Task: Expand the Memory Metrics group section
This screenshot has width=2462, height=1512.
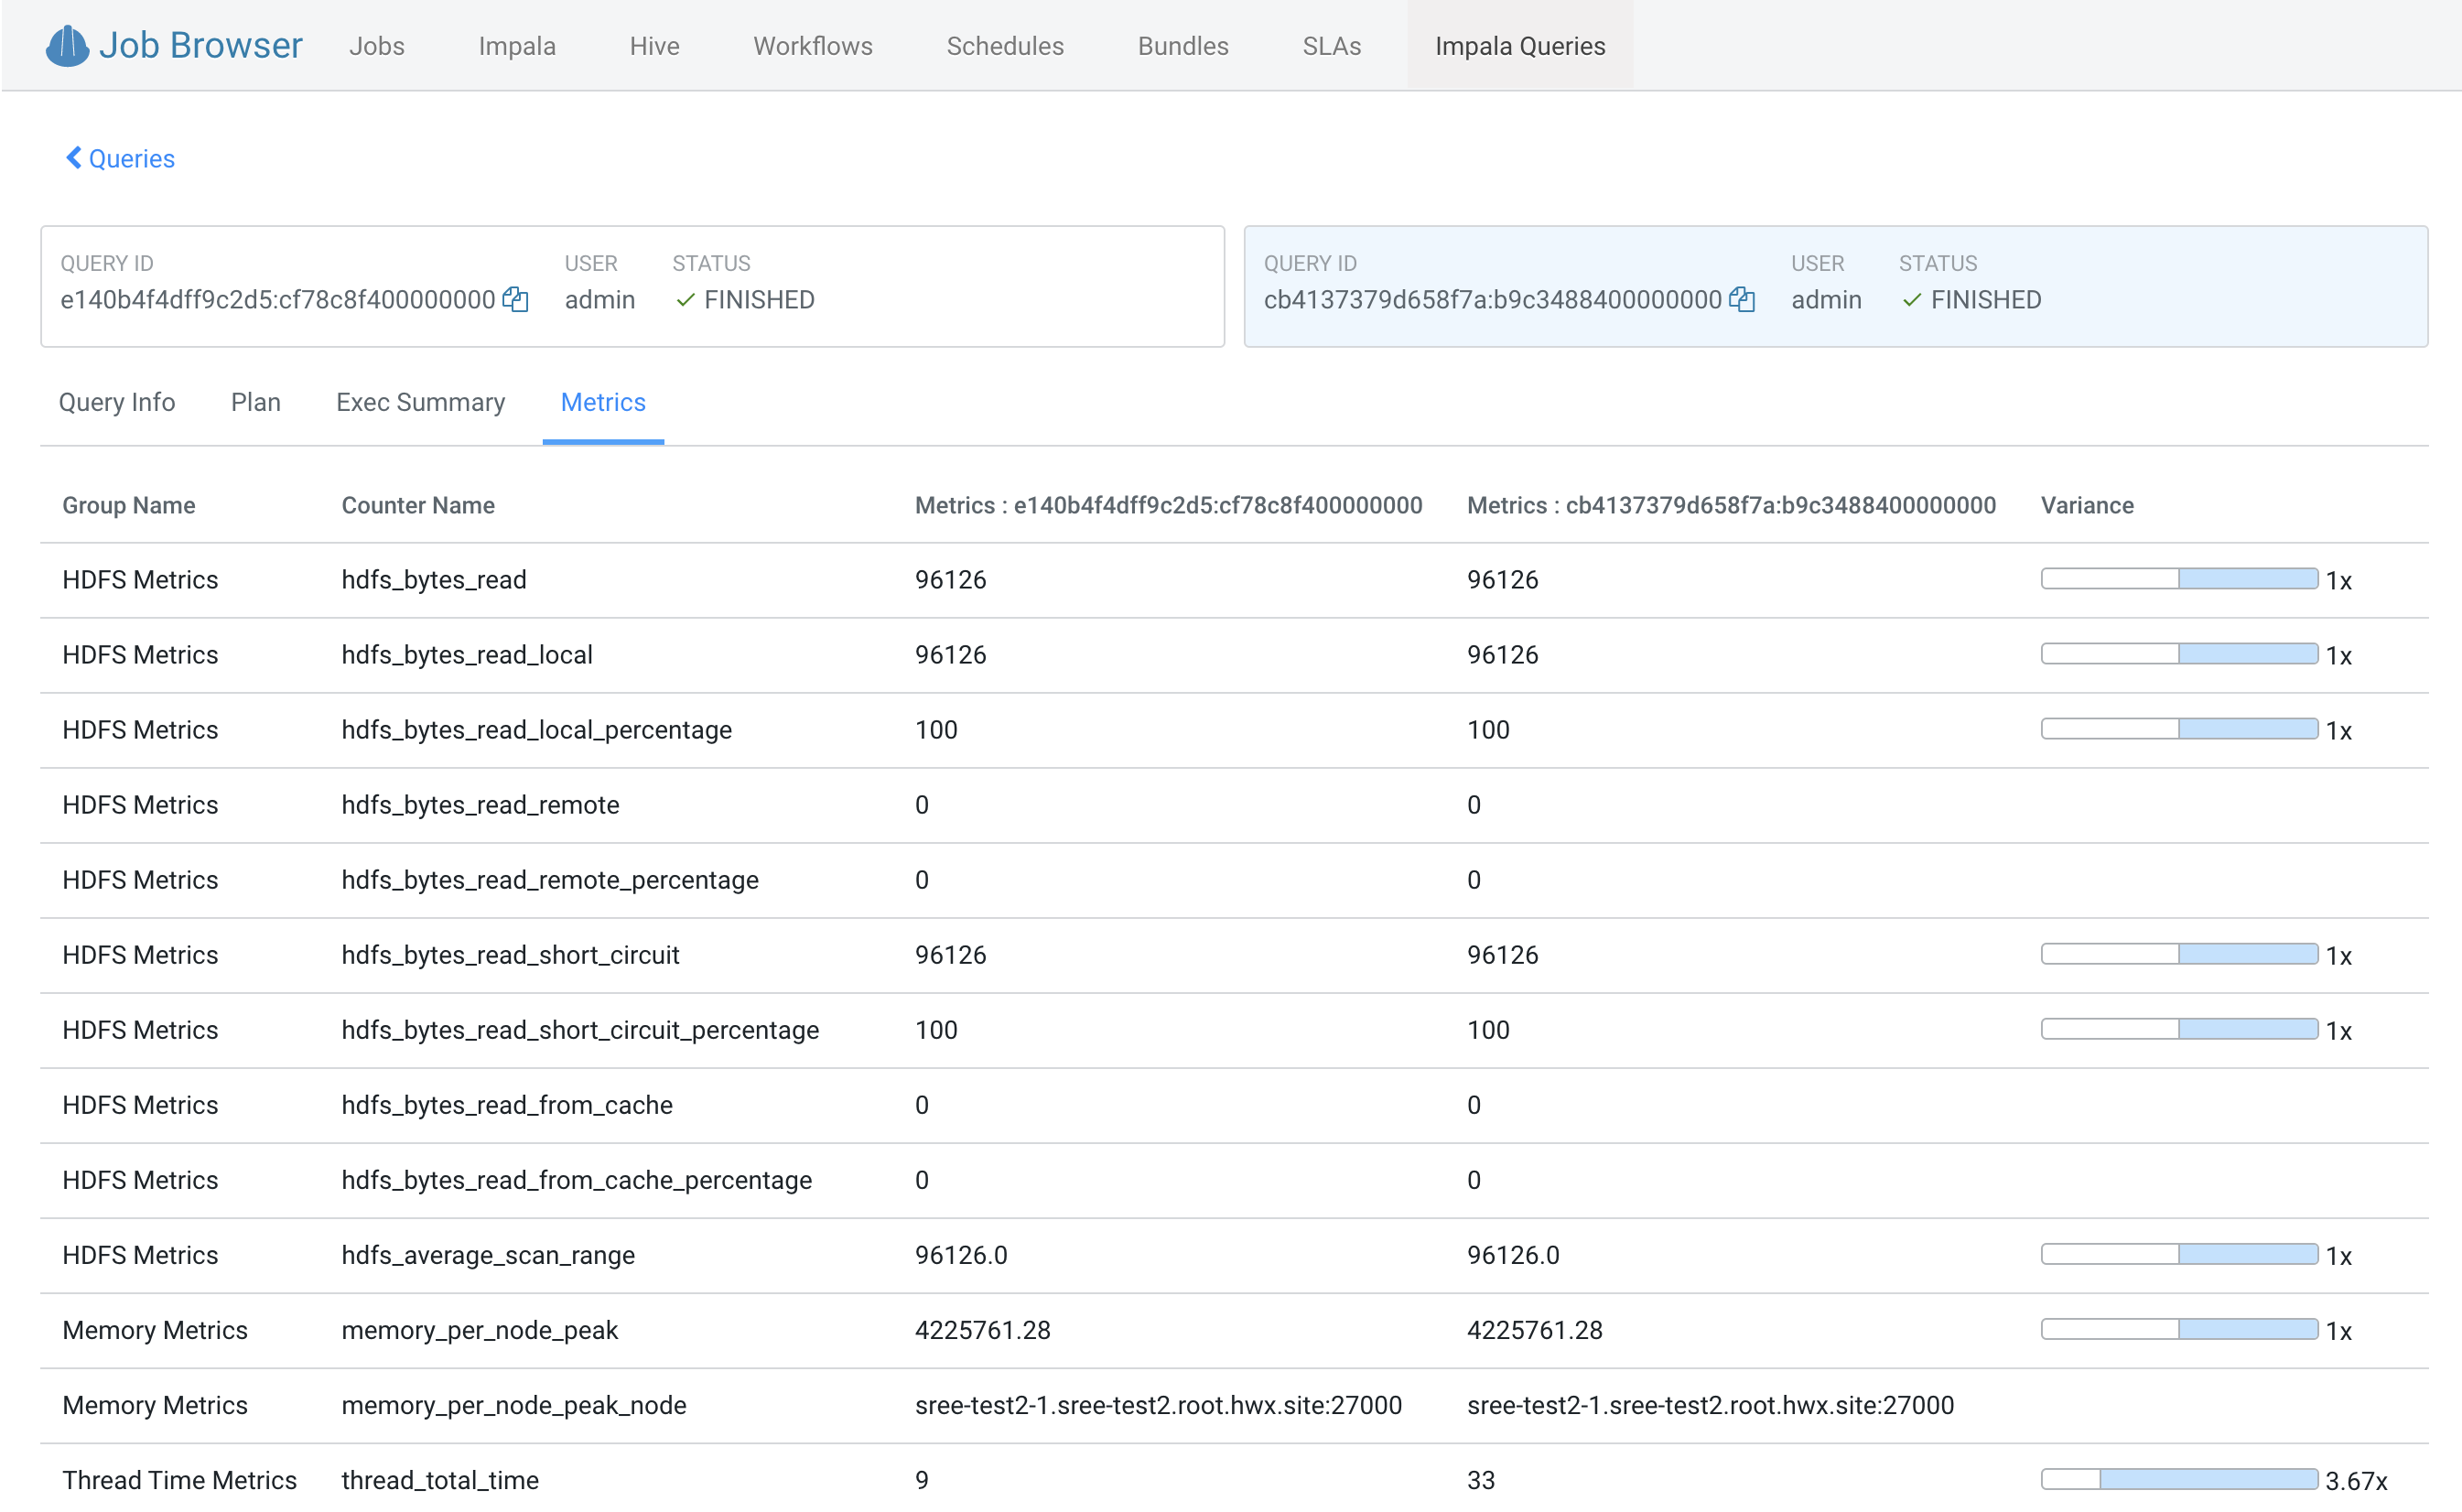Action: (155, 1330)
